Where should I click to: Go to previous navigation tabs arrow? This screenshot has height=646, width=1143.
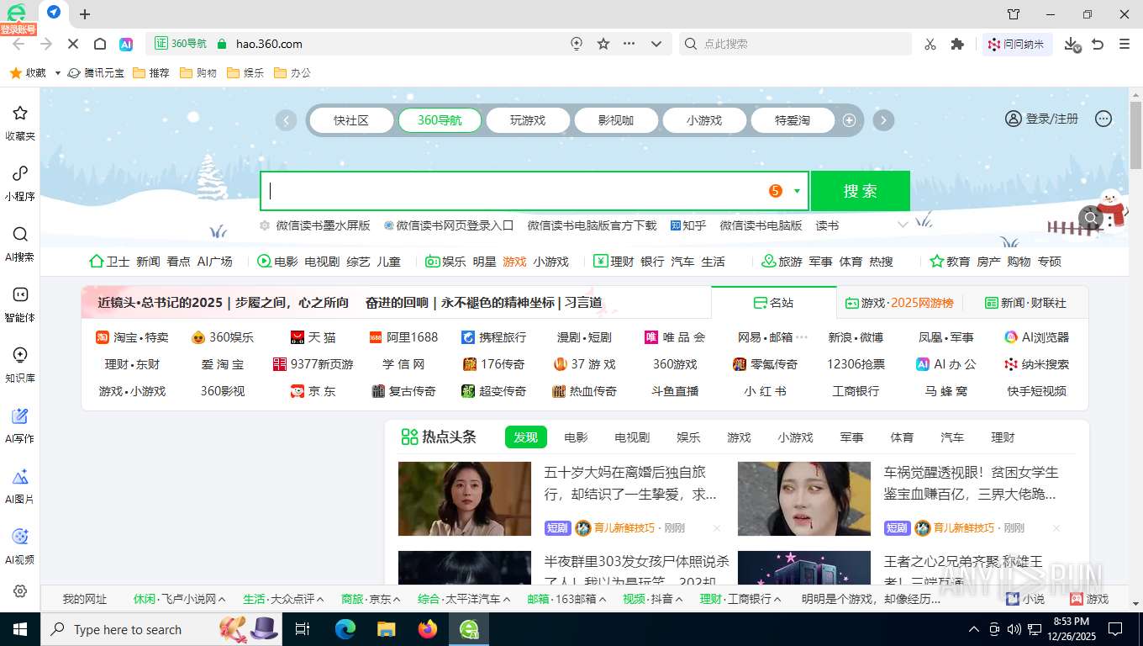(x=286, y=120)
